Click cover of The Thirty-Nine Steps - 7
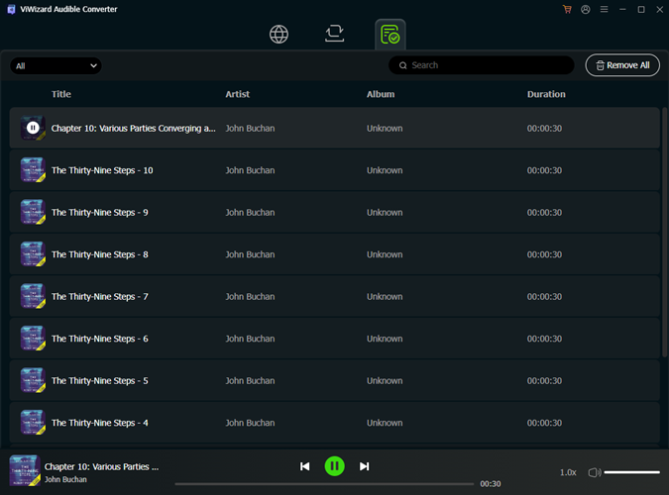This screenshot has height=495, width=669. pos(33,296)
